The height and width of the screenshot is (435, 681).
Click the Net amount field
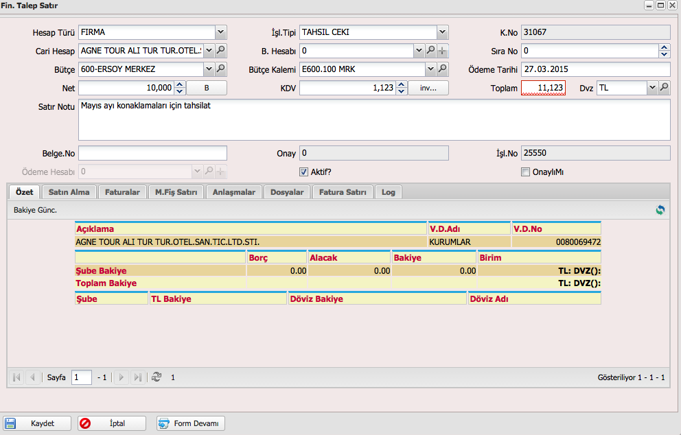126,88
